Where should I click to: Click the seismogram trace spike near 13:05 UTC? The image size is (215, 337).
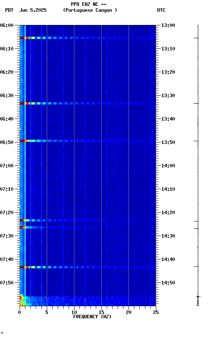[196, 38]
